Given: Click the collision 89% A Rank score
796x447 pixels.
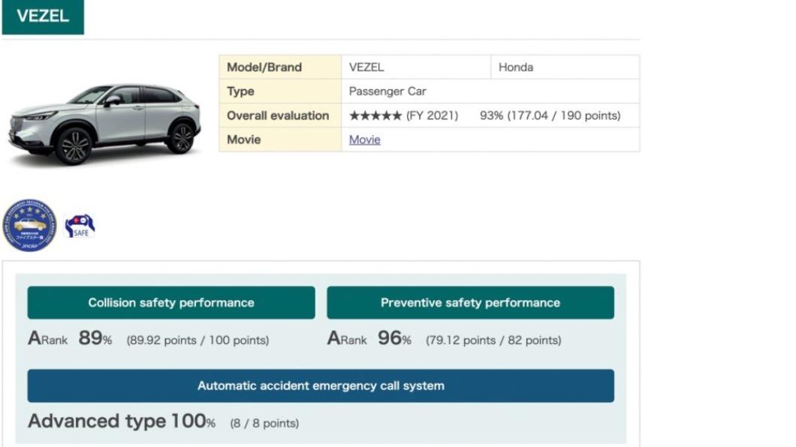Looking at the screenshot, I should (x=70, y=338).
